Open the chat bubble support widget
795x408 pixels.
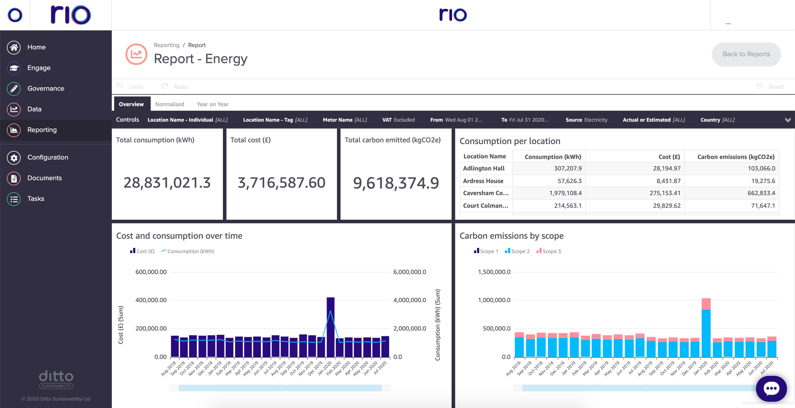[771, 388]
